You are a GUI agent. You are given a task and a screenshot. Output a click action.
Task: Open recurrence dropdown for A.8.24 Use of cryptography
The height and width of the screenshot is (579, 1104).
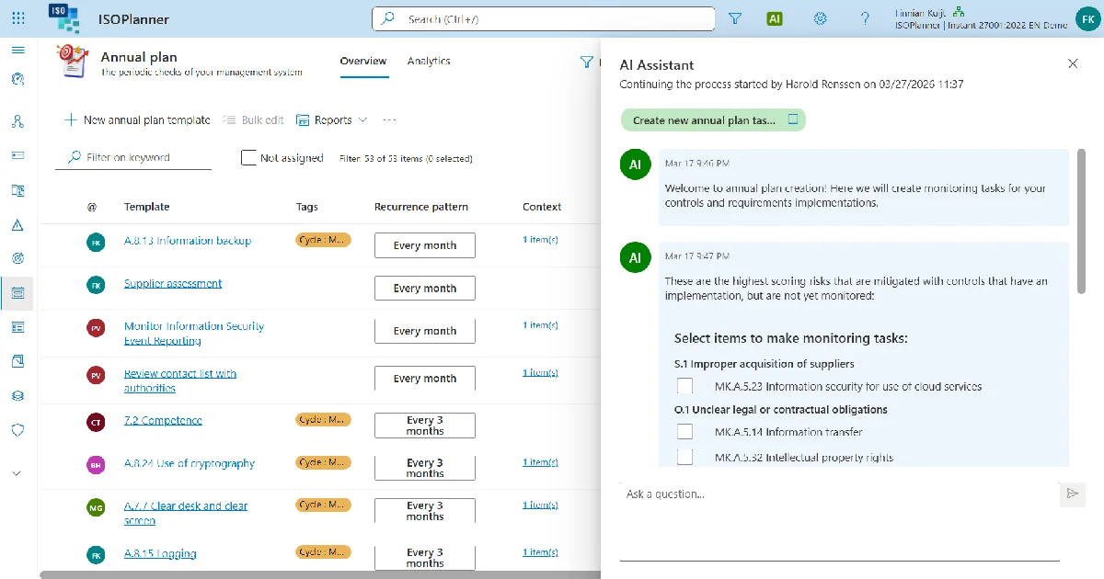[x=425, y=468]
